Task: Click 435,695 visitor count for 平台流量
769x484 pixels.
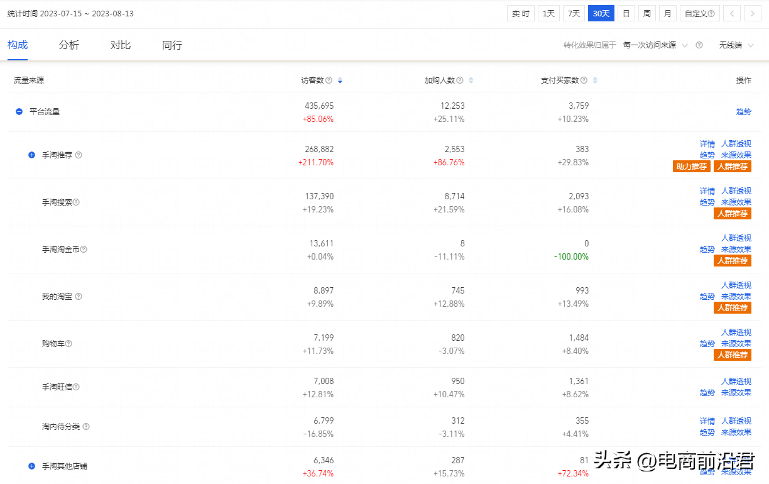Action: pos(319,106)
